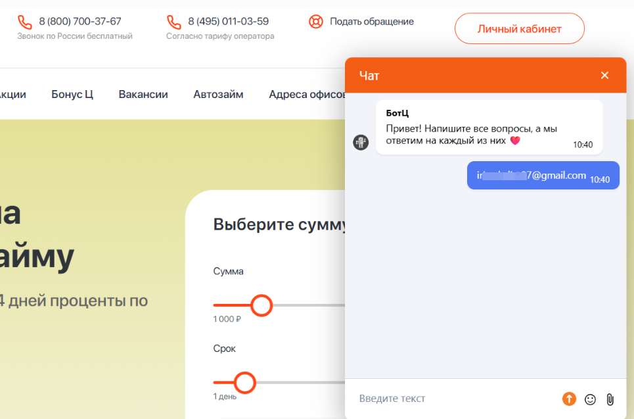Open Личный кабинет

(519, 28)
